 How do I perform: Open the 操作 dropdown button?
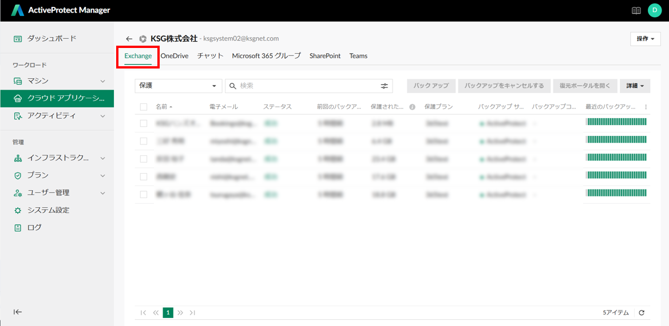(x=645, y=39)
